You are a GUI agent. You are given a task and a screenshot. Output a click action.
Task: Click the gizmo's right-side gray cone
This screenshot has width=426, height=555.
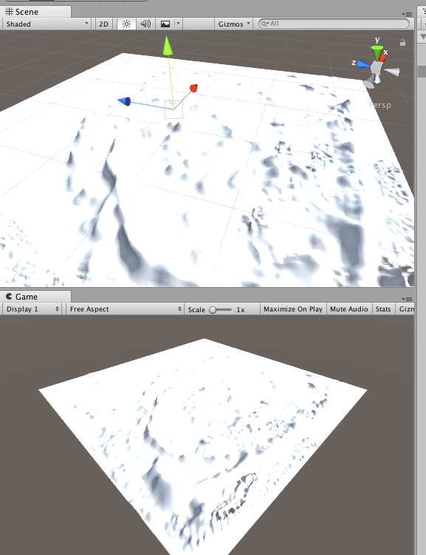click(392, 72)
